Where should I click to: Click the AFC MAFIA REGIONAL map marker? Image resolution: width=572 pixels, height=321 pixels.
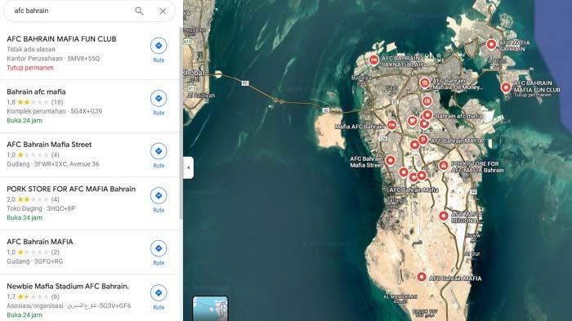coord(444,216)
